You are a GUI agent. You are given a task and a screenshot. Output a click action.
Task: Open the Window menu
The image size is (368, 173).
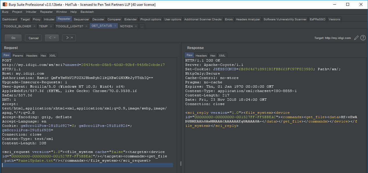coord(61,12)
